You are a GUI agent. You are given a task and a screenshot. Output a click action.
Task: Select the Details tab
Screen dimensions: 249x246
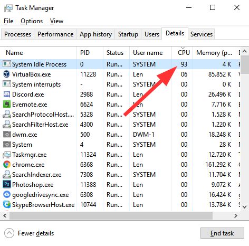(x=175, y=33)
